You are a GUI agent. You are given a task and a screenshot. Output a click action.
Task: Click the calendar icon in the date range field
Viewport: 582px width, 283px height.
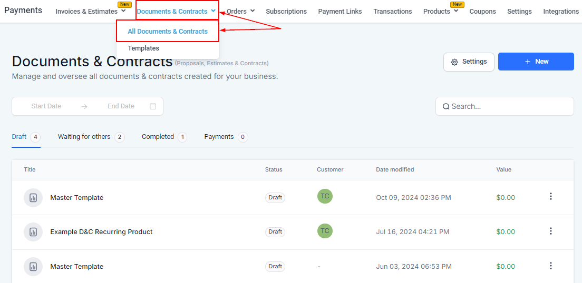click(153, 106)
